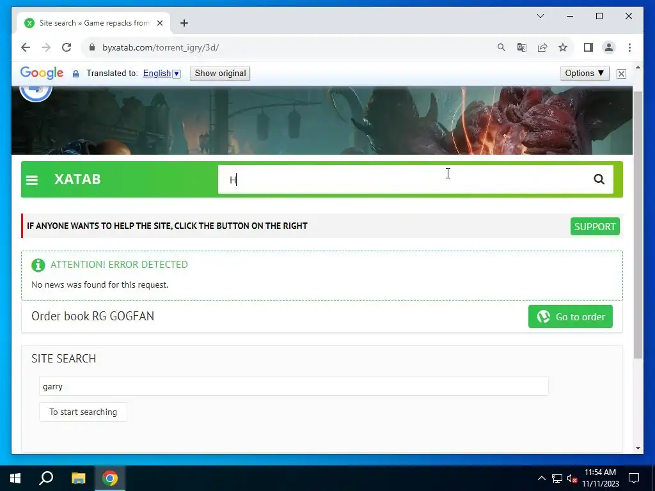Open the Chrome three-dot menu
655x491 pixels.
click(x=629, y=47)
